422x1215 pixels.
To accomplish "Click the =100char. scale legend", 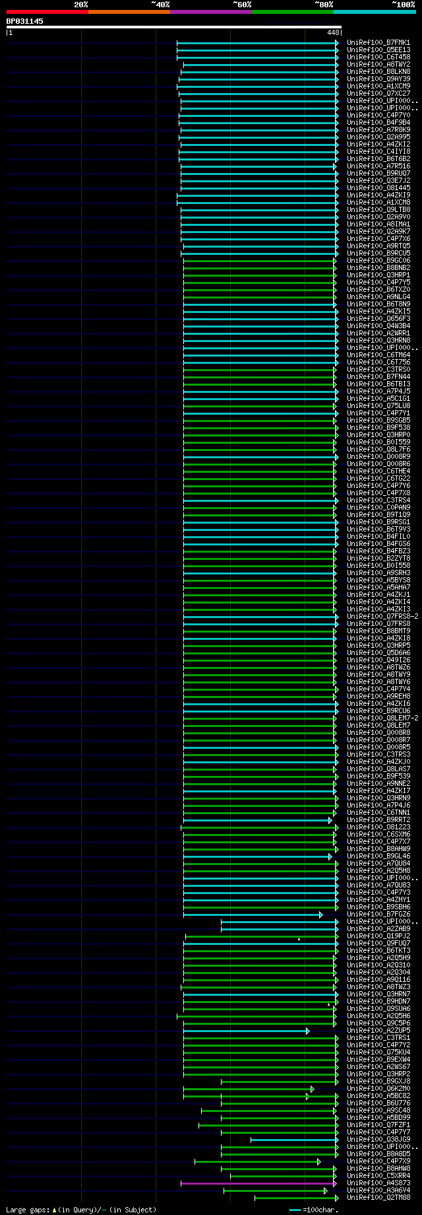I will pyautogui.click(x=314, y=1210).
